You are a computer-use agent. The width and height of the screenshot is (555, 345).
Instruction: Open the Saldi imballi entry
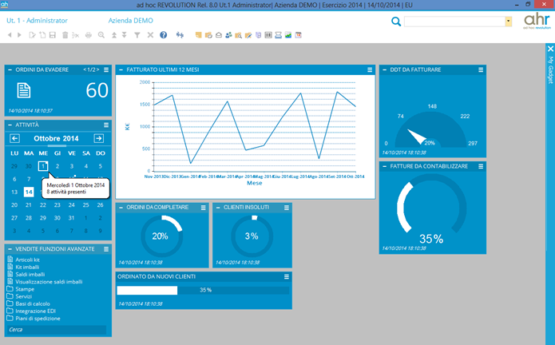[30, 275]
